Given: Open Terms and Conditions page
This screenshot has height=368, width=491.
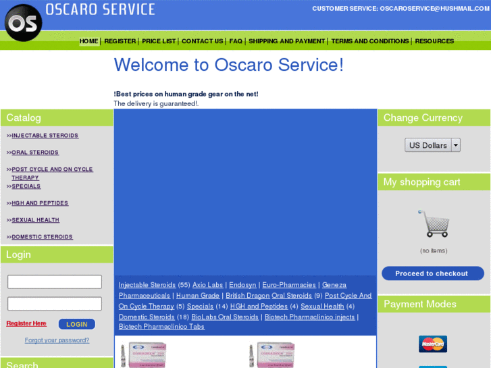Looking at the screenshot, I should pyautogui.click(x=370, y=41).
